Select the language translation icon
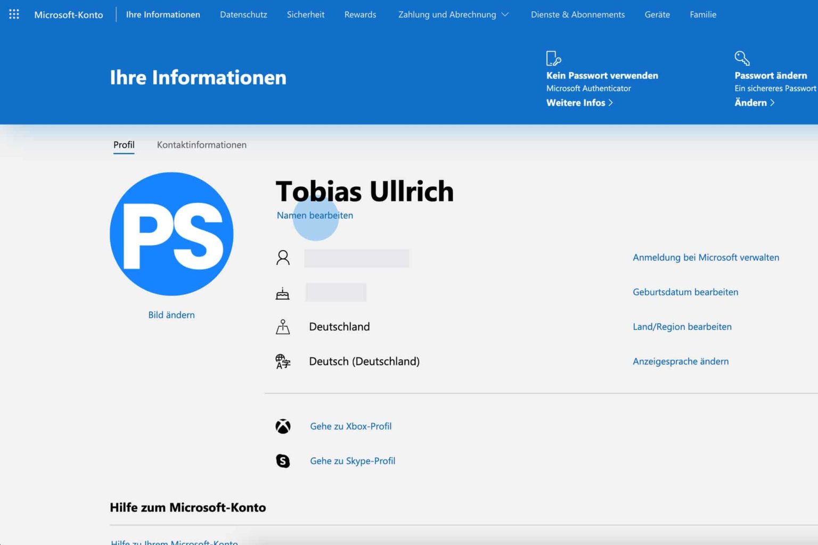The image size is (818, 545). point(283,361)
